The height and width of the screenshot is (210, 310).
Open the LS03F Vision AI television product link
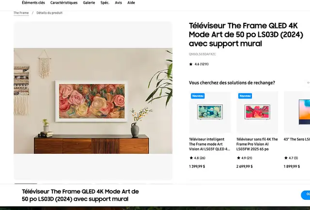pos(209,144)
